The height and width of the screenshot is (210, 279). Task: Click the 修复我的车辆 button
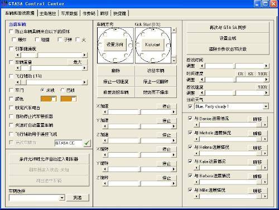(x=116, y=92)
